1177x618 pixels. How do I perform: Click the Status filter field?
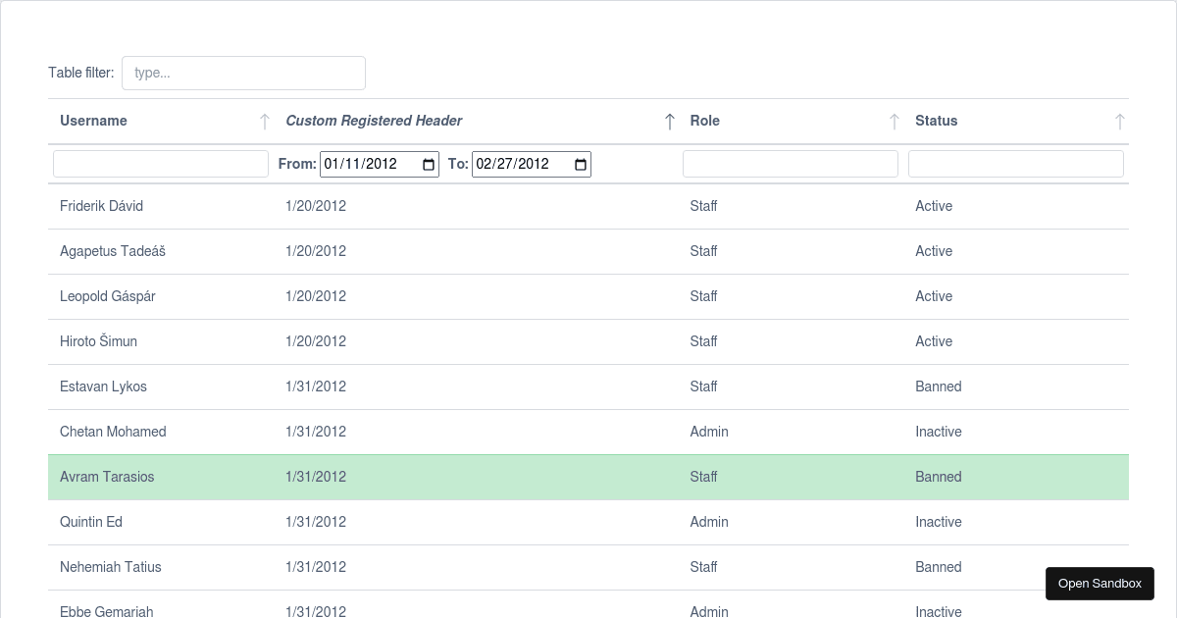[x=1015, y=163]
